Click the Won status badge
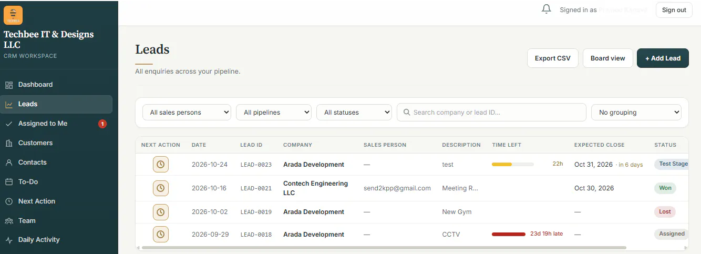 (x=665, y=188)
